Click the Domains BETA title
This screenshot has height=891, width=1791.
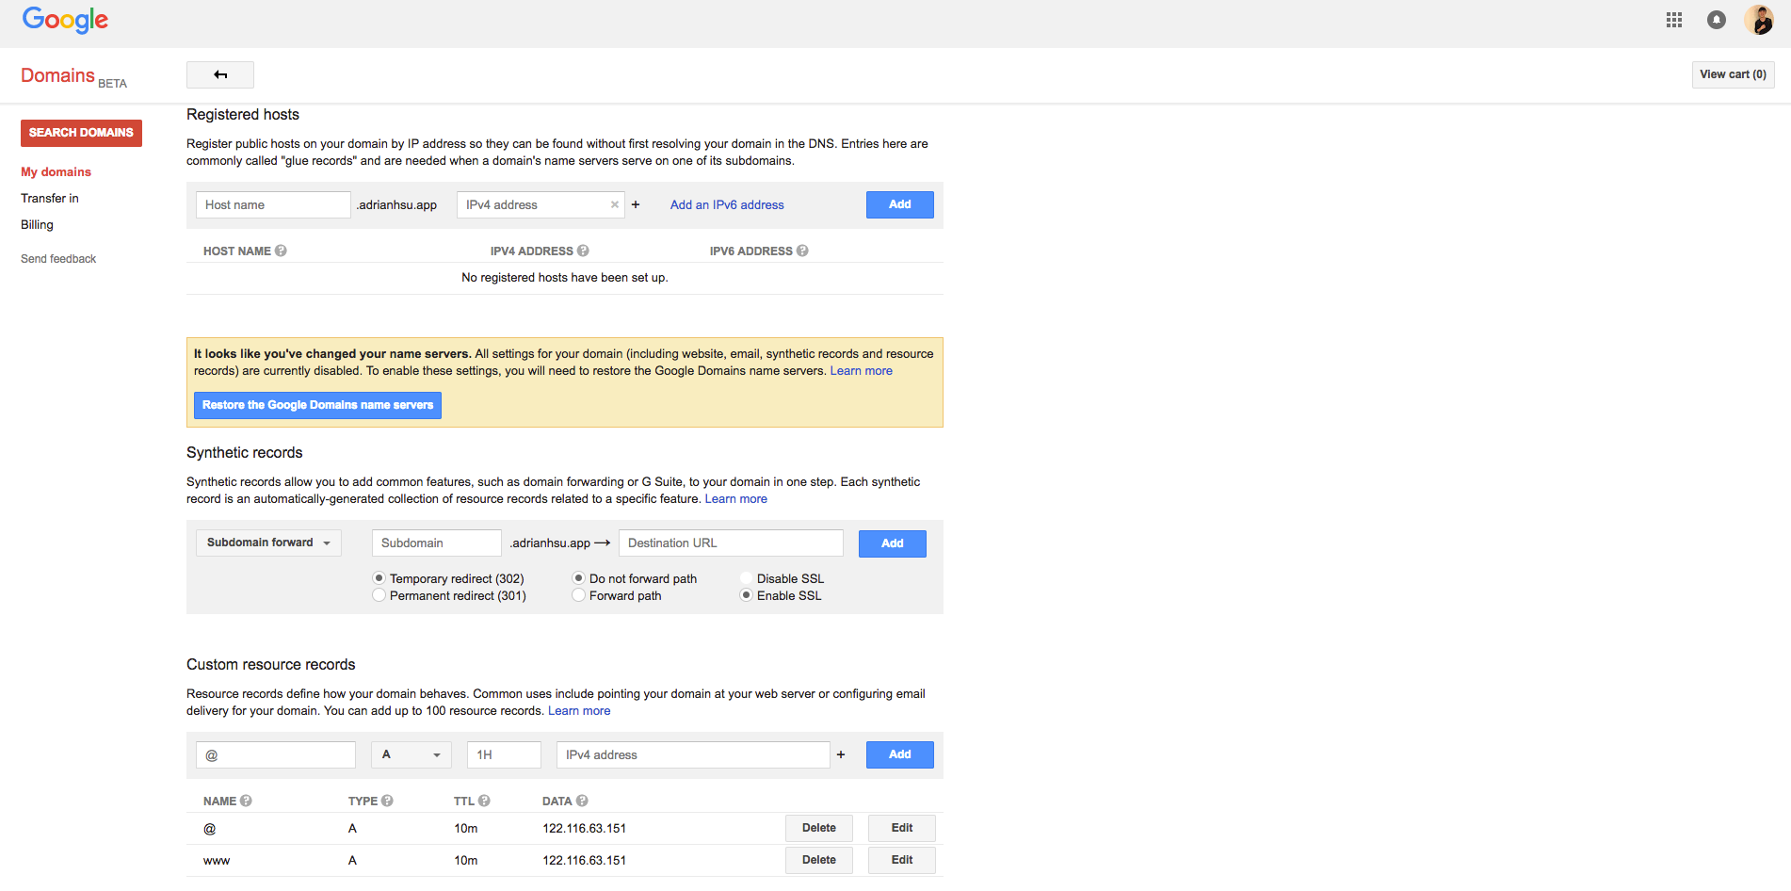pos(73,76)
